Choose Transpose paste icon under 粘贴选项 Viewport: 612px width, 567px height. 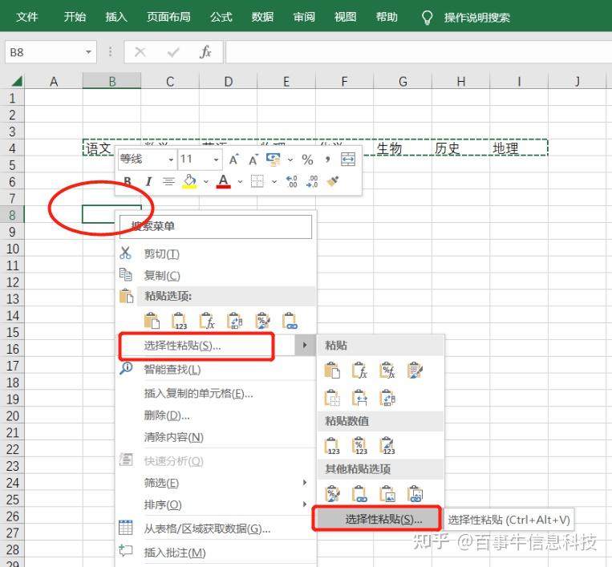[x=234, y=321]
